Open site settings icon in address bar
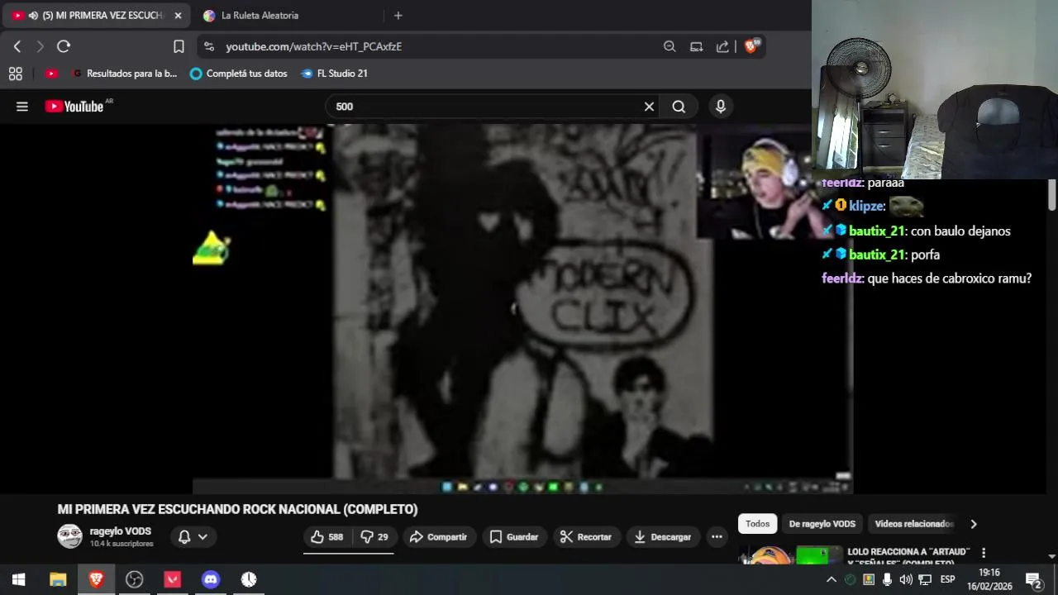Viewport: 1058px width, 595px height. click(x=208, y=46)
